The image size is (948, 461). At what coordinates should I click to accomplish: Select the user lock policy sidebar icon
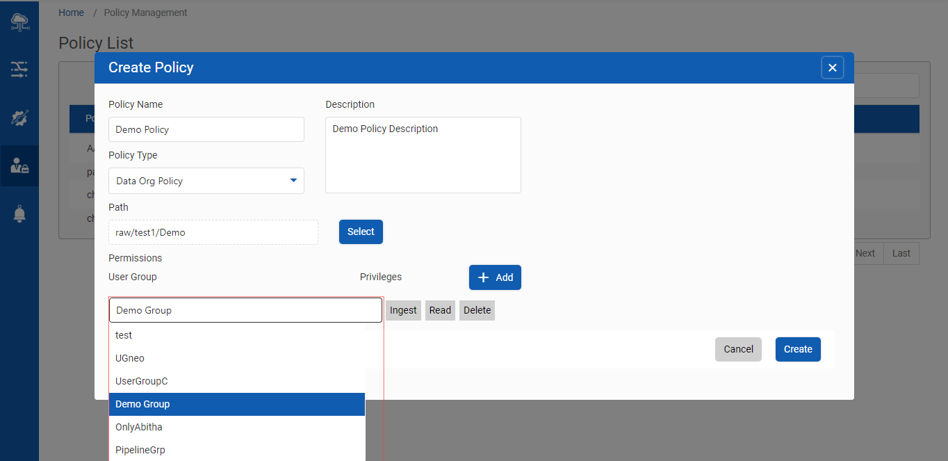pos(19,165)
